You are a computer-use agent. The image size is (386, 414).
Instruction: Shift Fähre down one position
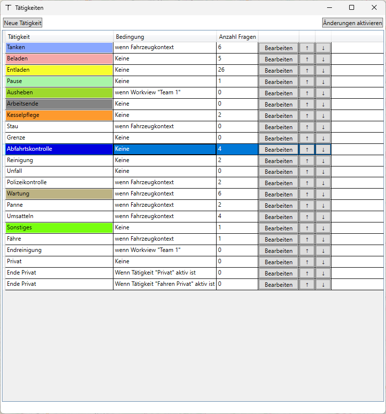coord(323,240)
